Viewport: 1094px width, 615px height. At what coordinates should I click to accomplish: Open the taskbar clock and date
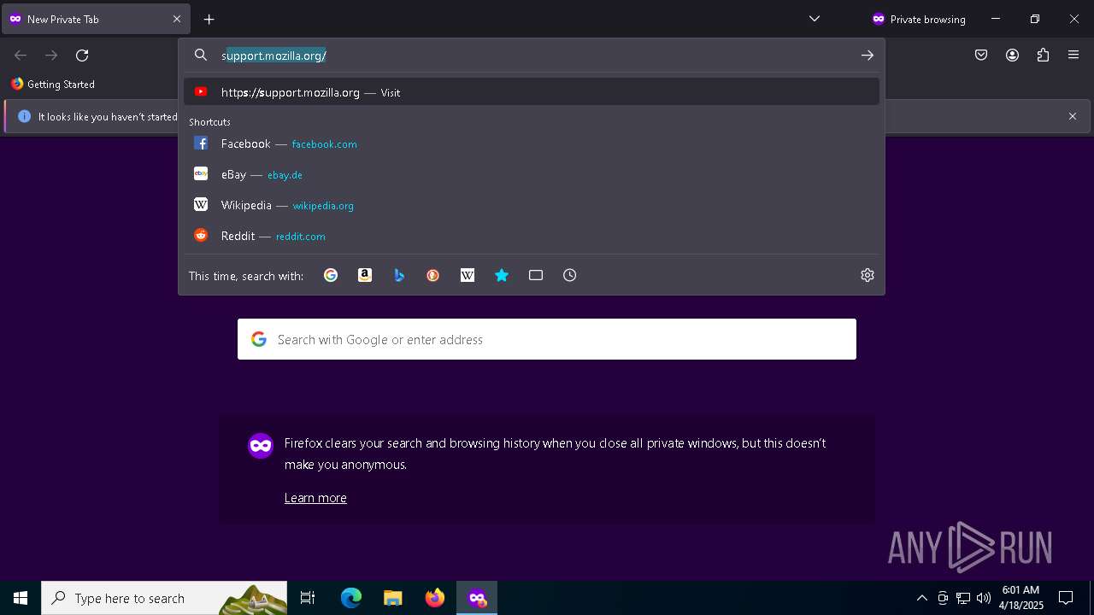[x=1021, y=598]
